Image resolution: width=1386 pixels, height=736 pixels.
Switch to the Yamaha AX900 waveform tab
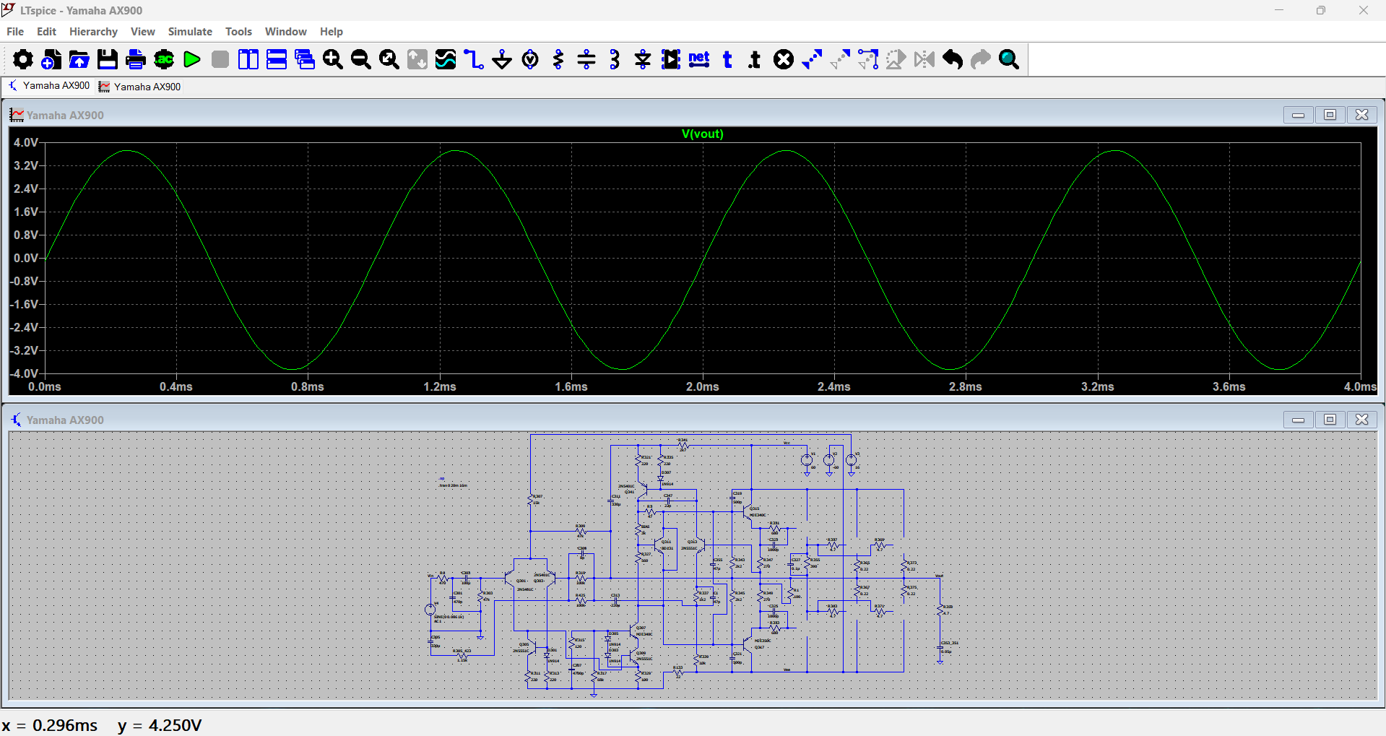140,87
